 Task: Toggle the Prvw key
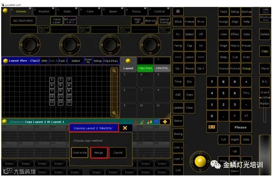point(201,21)
